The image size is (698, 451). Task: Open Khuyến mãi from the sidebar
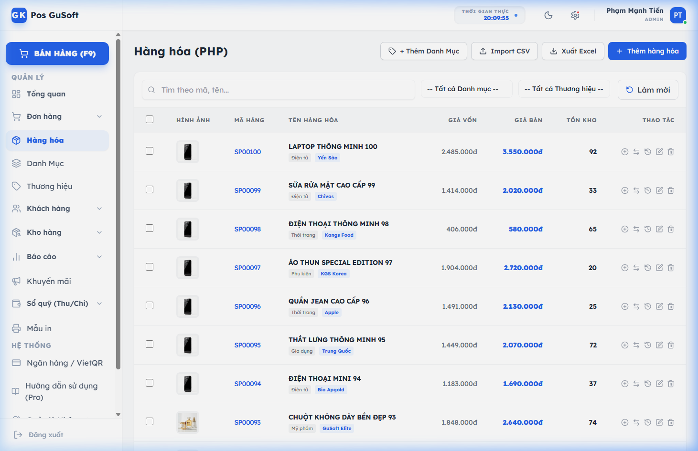(49, 281)
